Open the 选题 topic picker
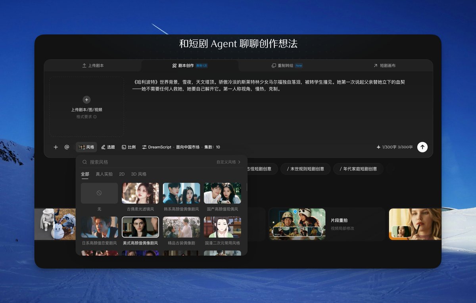Viewport: 476px width, 303px height. coord(108,147)
